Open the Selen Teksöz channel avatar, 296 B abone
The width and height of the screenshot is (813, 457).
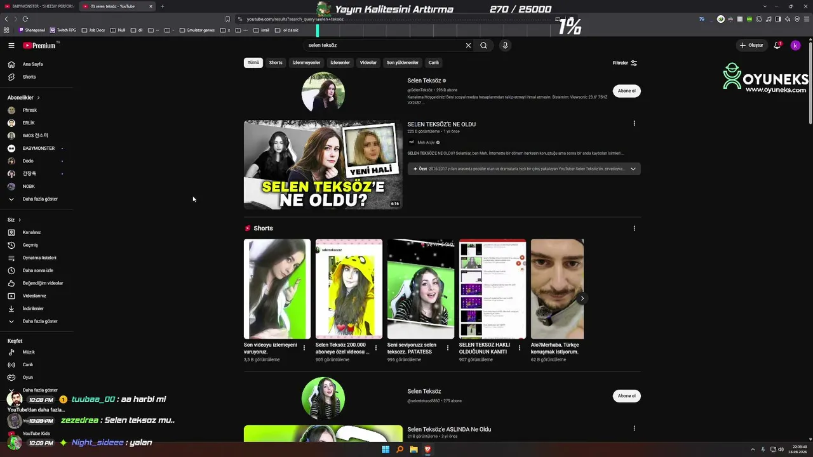(x=323, y=93)
